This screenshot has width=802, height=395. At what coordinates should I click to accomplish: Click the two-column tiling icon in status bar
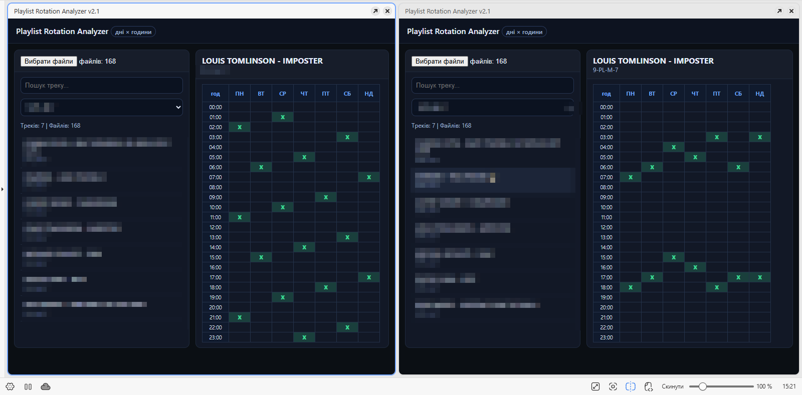click(28, 386)
